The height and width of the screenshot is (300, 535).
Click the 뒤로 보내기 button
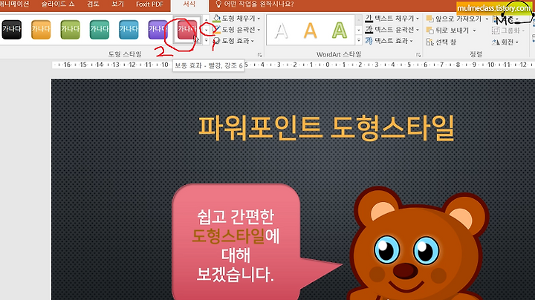click(447, 30)
